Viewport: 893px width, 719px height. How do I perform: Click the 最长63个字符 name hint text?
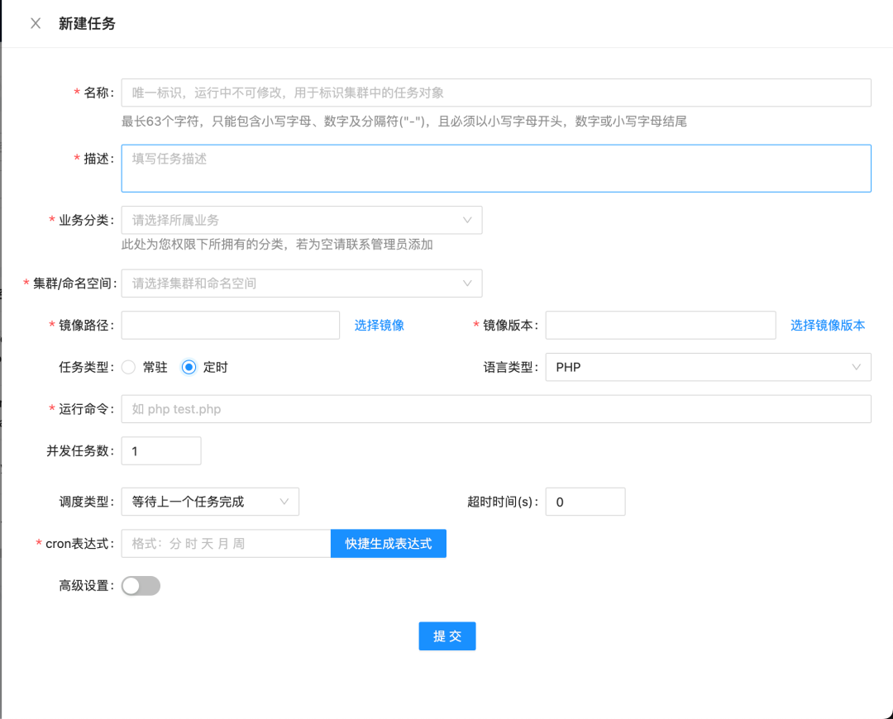pyautogui.click(x=404, y=121)
